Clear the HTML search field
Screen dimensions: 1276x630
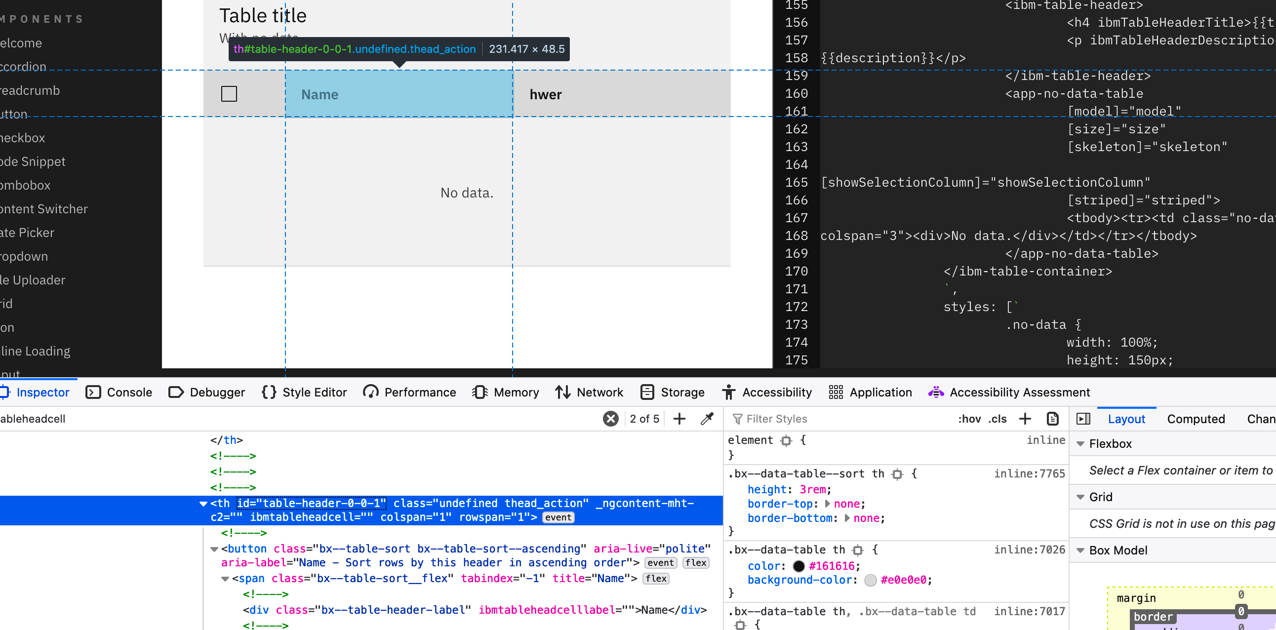tap(611, 419)
